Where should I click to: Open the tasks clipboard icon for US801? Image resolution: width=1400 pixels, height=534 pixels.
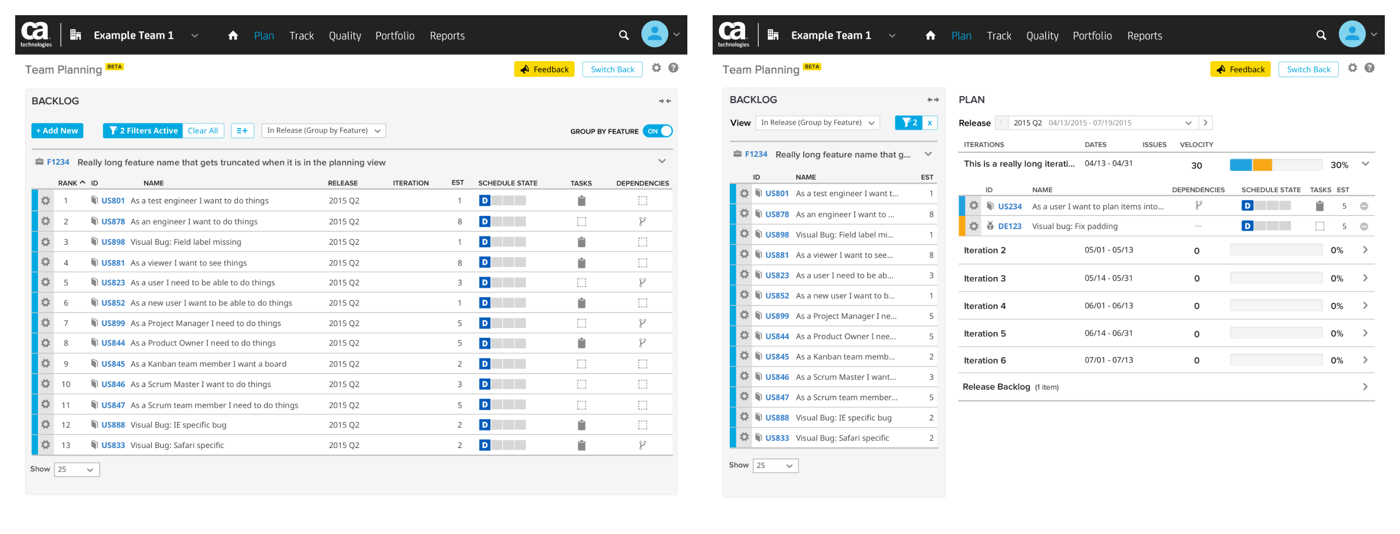581,201
